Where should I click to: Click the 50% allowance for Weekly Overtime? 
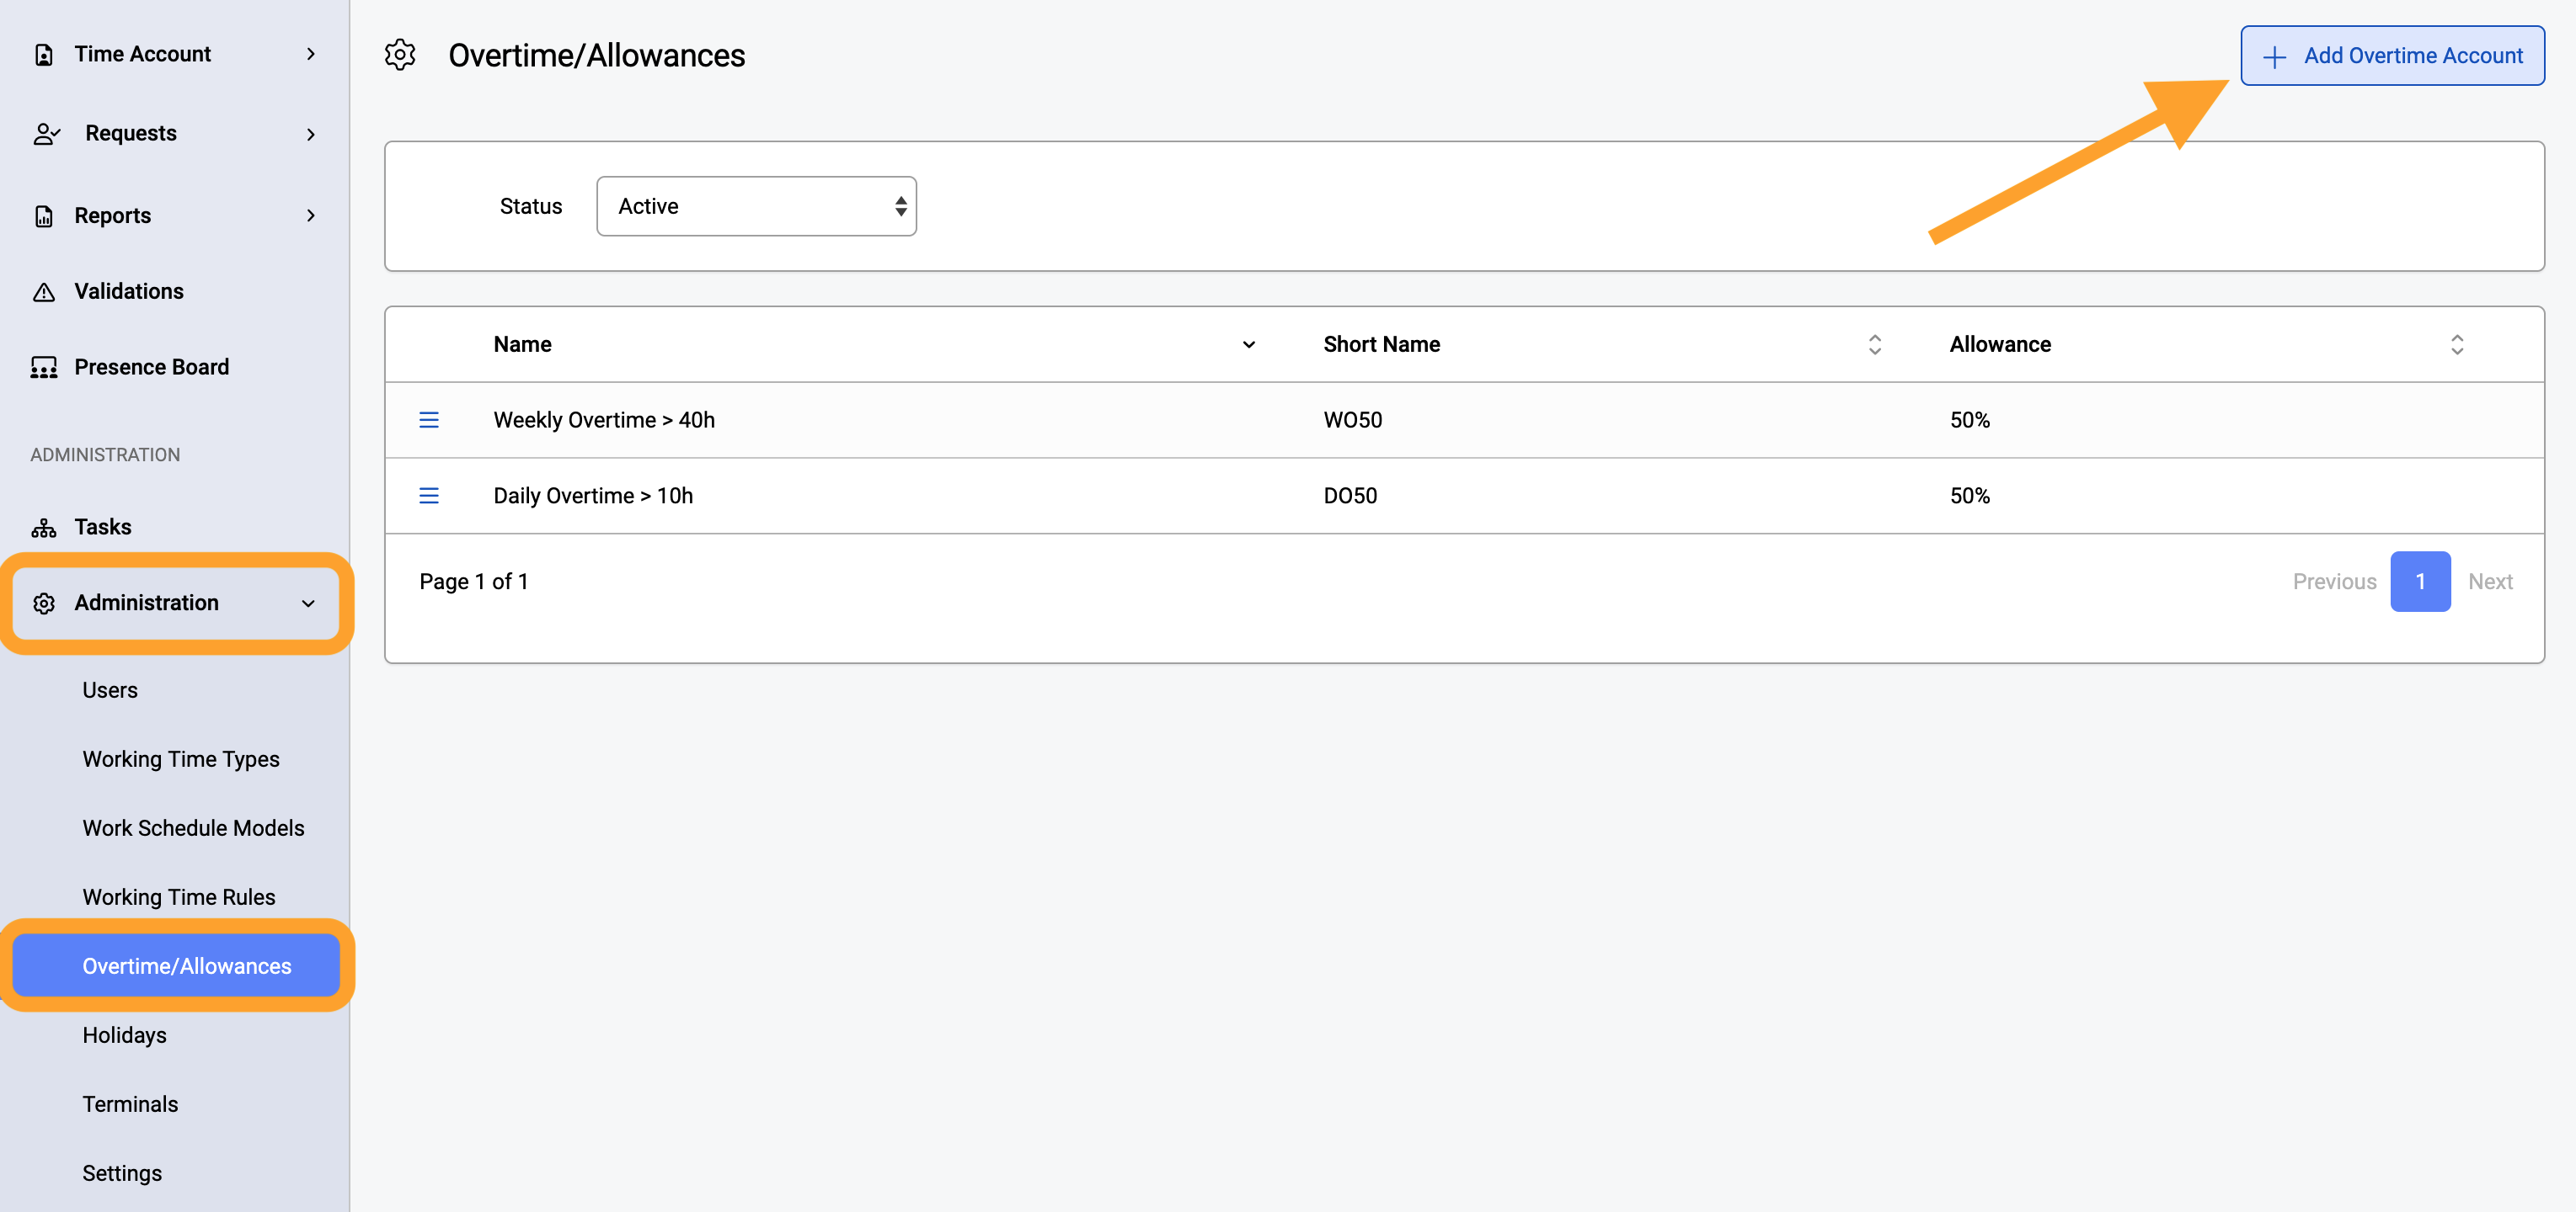tap(1970, 421)
